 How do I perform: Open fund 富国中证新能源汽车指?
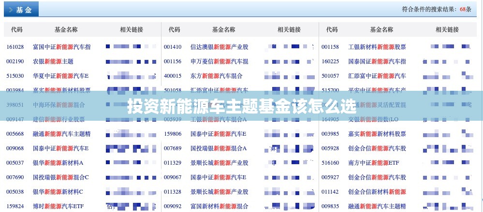(x=62, y=47)
